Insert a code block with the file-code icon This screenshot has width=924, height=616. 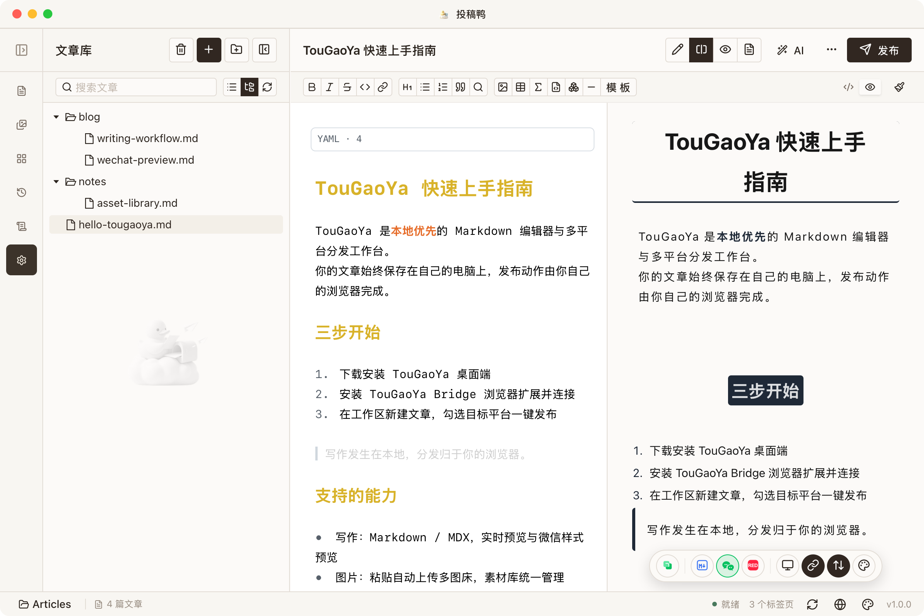pyautogui.click(x=556, y=87)
